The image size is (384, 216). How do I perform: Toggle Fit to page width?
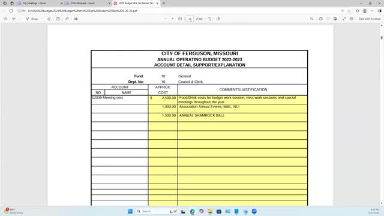180,19
